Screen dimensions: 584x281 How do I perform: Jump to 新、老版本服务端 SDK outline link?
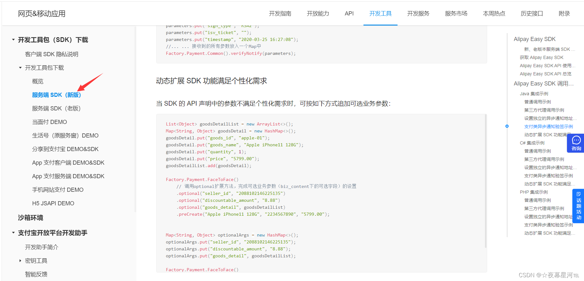[x=550, y=49]
